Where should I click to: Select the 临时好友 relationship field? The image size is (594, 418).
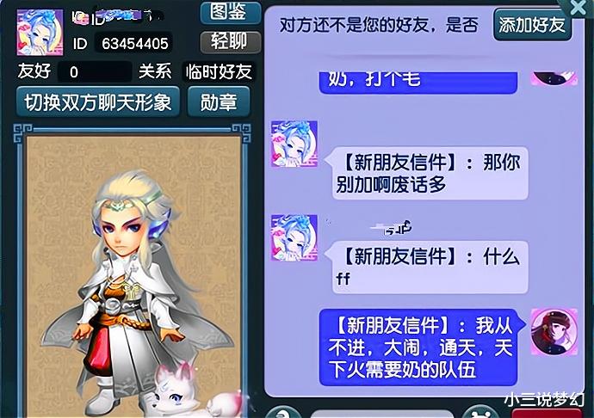click(x=219, y=71)
